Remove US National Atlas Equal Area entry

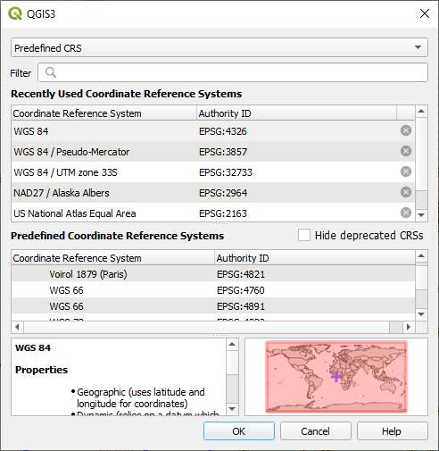[x=406, y=213]
